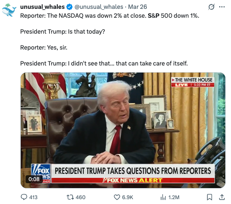Click the 6.9K likes count
Image resolution: width=231 pixels, height=204 pixels.
(127, 197)
